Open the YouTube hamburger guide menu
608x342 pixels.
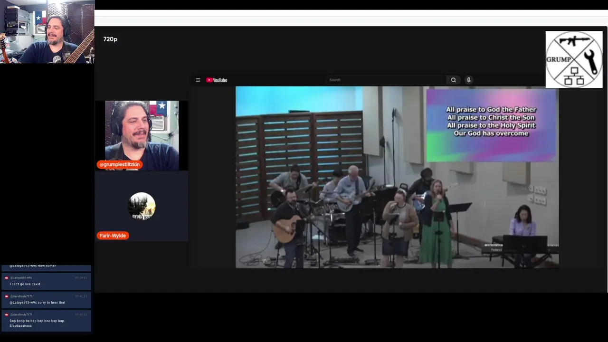(x=198, y=80)
